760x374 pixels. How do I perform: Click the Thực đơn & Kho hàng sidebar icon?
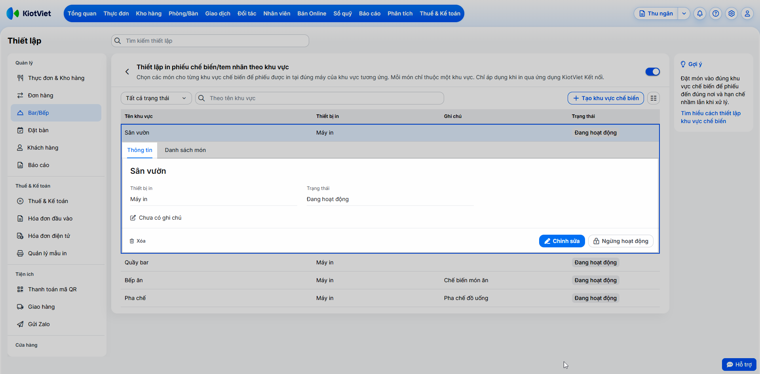20,78
